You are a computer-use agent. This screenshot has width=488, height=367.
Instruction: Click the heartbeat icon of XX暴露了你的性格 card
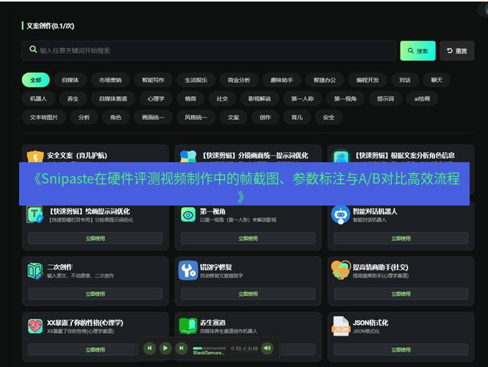coord(35,327)
